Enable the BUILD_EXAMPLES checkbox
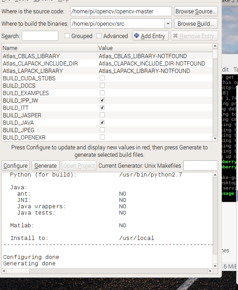The height and width of the screenshot is (290, 238). [x=102, y=93]
